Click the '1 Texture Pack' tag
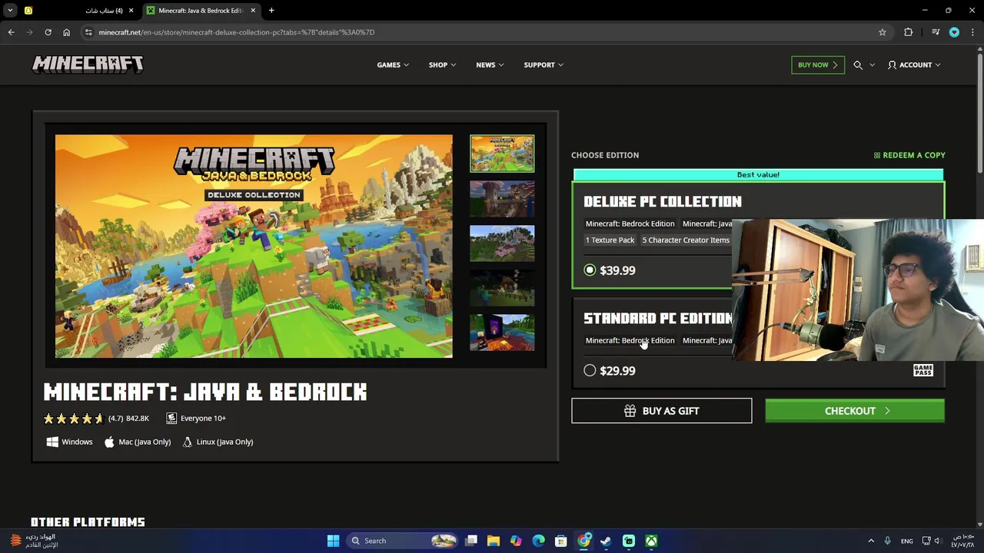The height and width of the screenshot is (553, 984). point(610,240)
